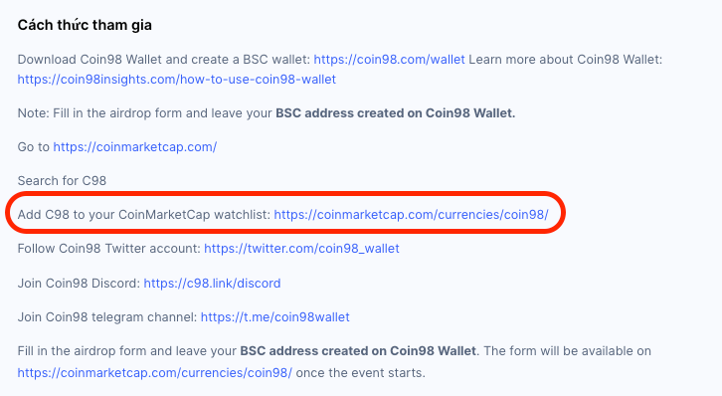
Task: Open the t.me/coin98wallet telegram link
Action: pos(274,317)
